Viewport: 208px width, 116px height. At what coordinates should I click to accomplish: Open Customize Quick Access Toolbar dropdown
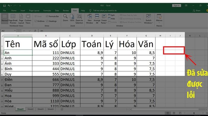tap(20, 6)
